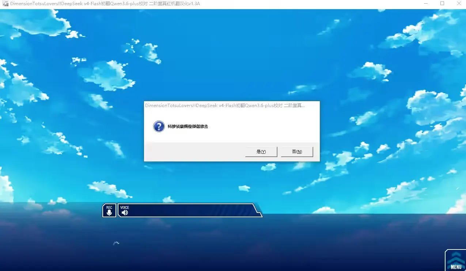Image resolution: width=466 pixels, height=271 pixels.
Task: Click the dialog message text beside question mark
Action: (x=187, y=126)
